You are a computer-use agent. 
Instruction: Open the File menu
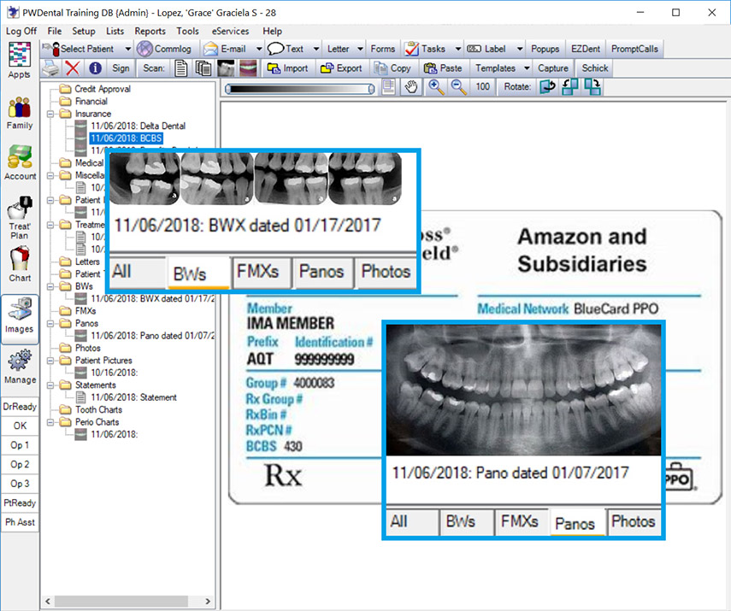(55, 32)
